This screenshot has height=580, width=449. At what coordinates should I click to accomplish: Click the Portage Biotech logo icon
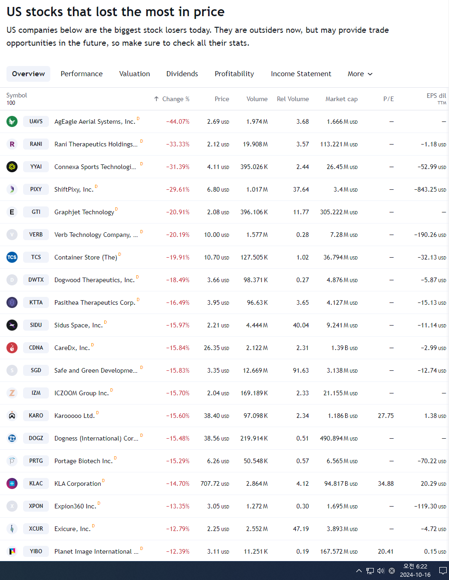[12, 461]
